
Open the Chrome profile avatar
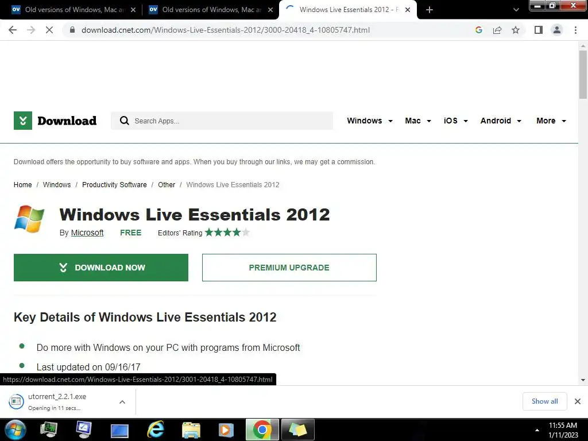557,30
